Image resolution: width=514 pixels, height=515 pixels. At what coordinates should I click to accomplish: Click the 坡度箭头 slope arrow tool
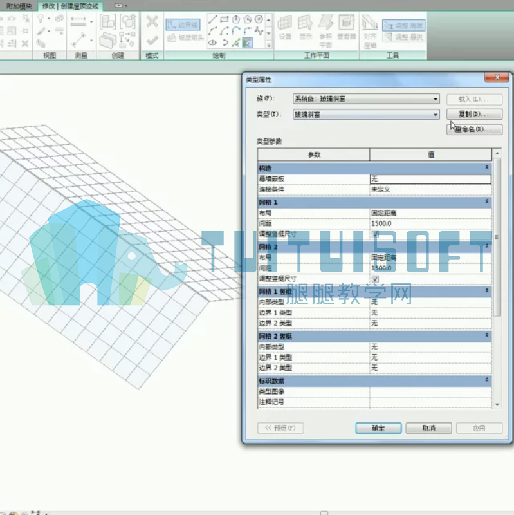[185, 38]
